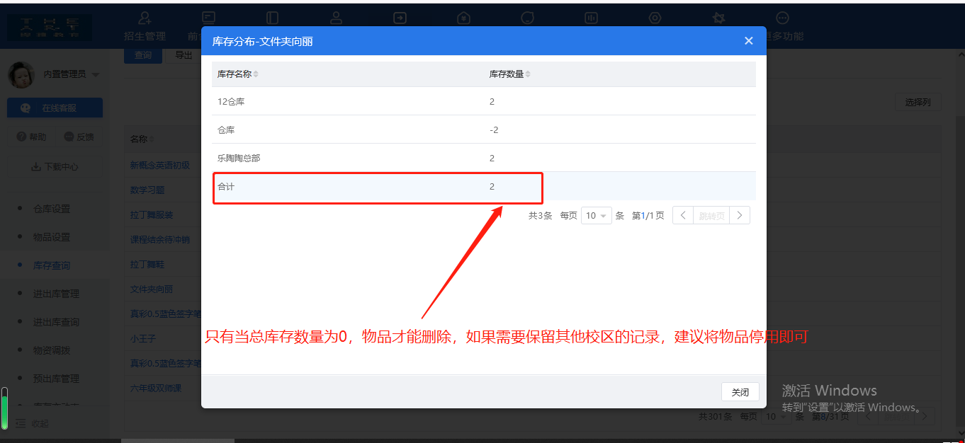Sort by the 库存名称 column arrows
965x443 pixels.
click(256, 74)
